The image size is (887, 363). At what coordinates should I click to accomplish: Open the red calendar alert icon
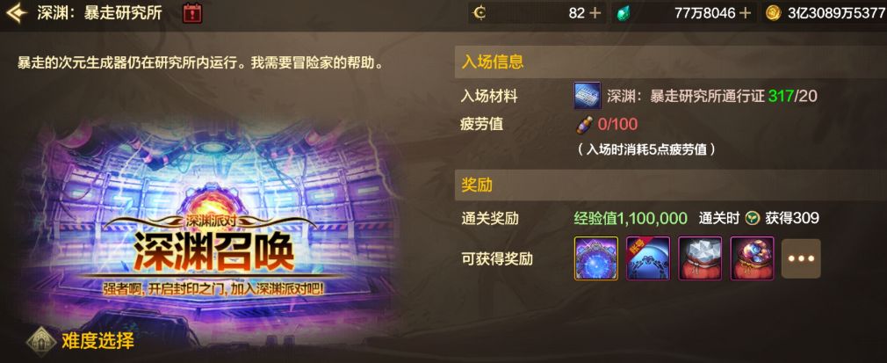(192, 13)
